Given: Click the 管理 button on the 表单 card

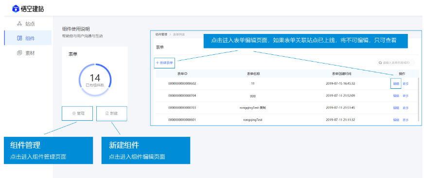Looking at the screenshot, I should [x=77, y=113].
